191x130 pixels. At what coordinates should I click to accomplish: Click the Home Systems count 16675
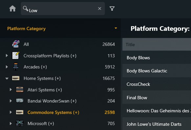(x=109, y=78)
